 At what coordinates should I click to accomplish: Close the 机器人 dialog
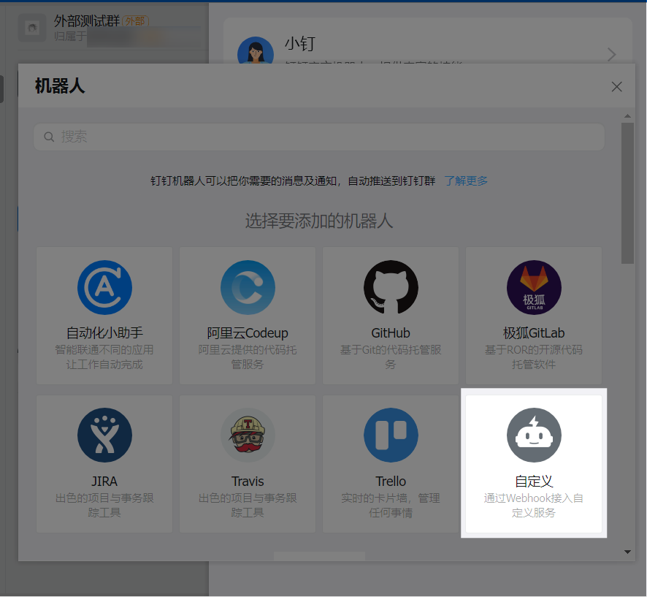point(616,87)
